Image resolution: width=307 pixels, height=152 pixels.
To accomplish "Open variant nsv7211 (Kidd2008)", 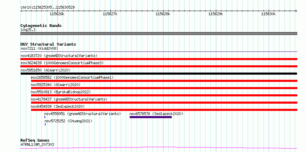I will (x=39, y=48).
